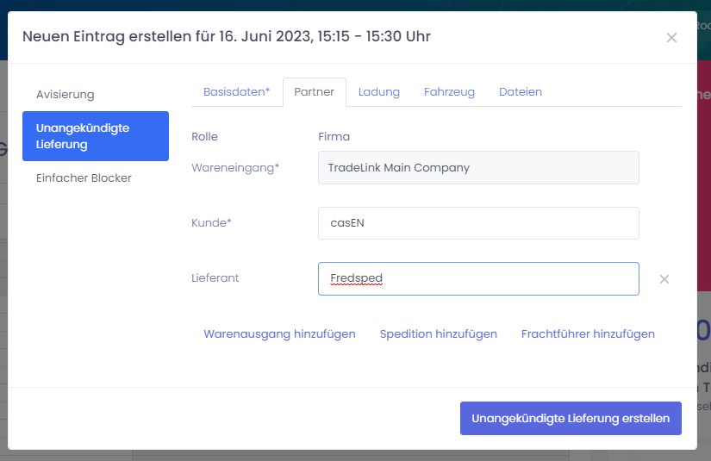
Task: Click the Kunde* field label
Action: pyautogui.click(x=212, y=223)
